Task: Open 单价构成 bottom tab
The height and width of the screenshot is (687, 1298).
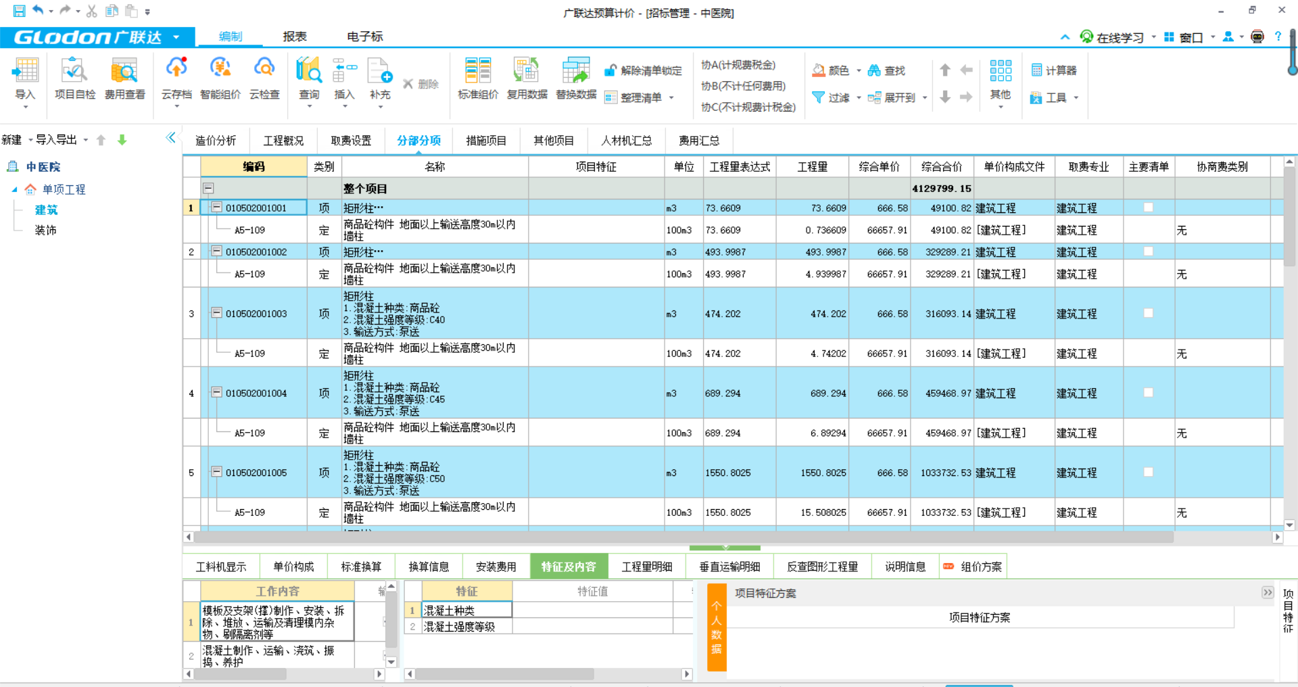Action: tap(293, 567)
